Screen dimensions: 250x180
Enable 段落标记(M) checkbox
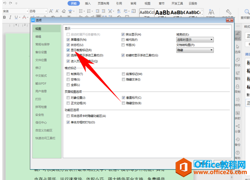(123, 74)
